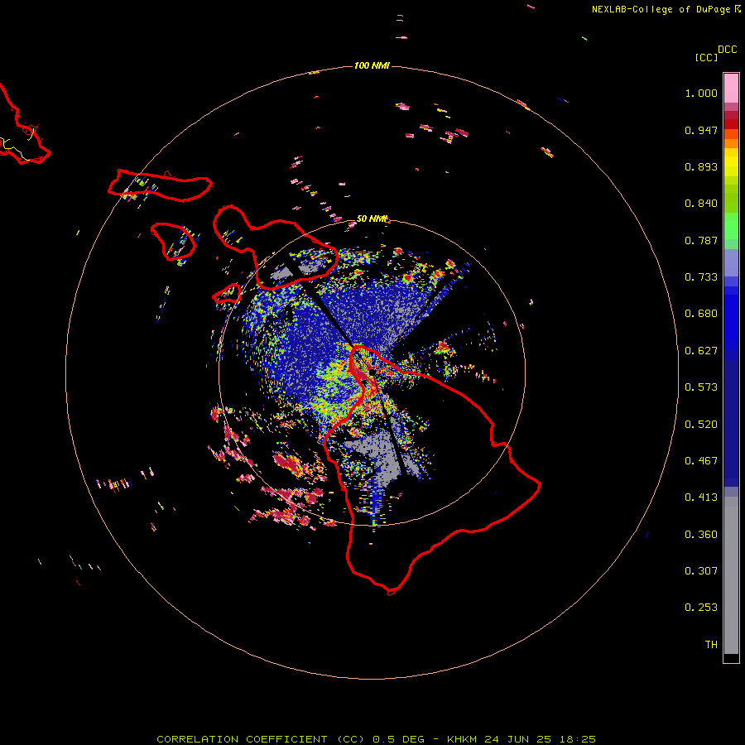Click the NEXLAB-College of DuPage title text
Viewport: 745px width, 745px height.
(x=661, y=9)
